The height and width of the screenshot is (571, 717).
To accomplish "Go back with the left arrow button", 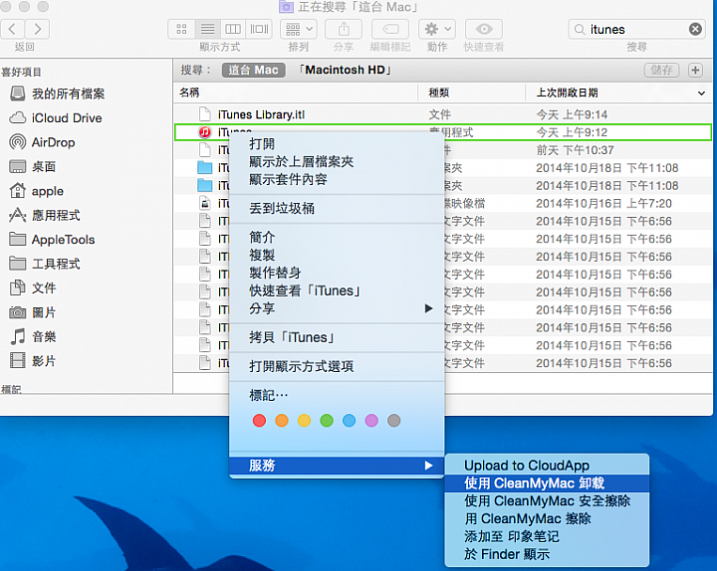I will click(12, 29).
